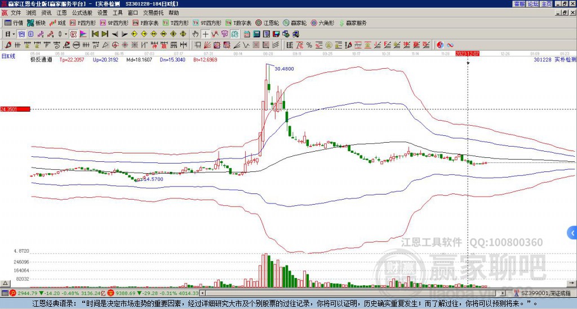Click the right-arrow button at chart bottom-right

[572, 283]
